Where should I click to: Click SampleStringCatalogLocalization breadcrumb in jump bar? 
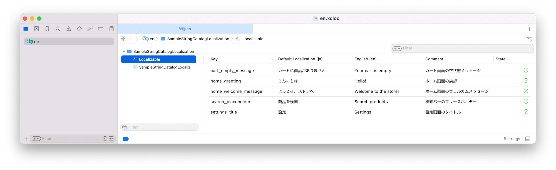click(195, 39)
